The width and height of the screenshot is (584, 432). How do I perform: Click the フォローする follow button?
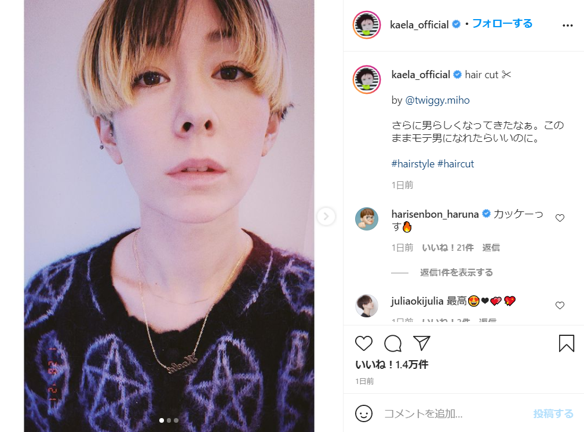tap(502, 24)
